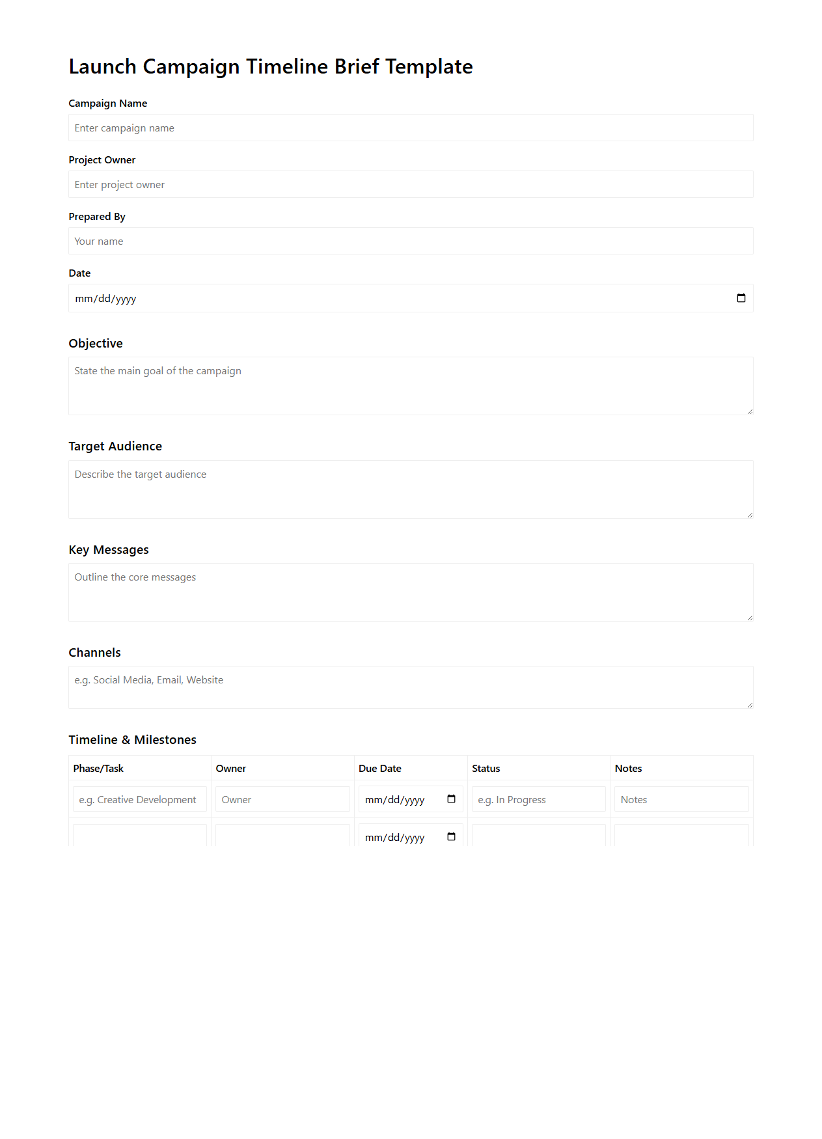Select the Prepared By name field
The height and width of the screenshot is (1139, 822).
point(410,241)
